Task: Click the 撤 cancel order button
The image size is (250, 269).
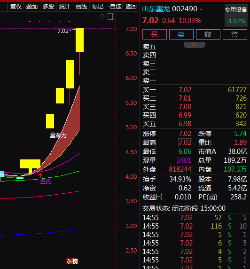Action: pos(208,34)
